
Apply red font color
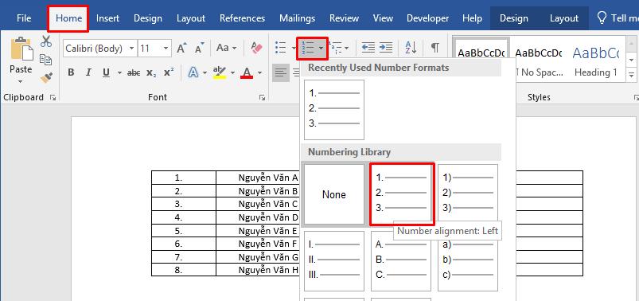pyautogui.click(x=247, y=72)
